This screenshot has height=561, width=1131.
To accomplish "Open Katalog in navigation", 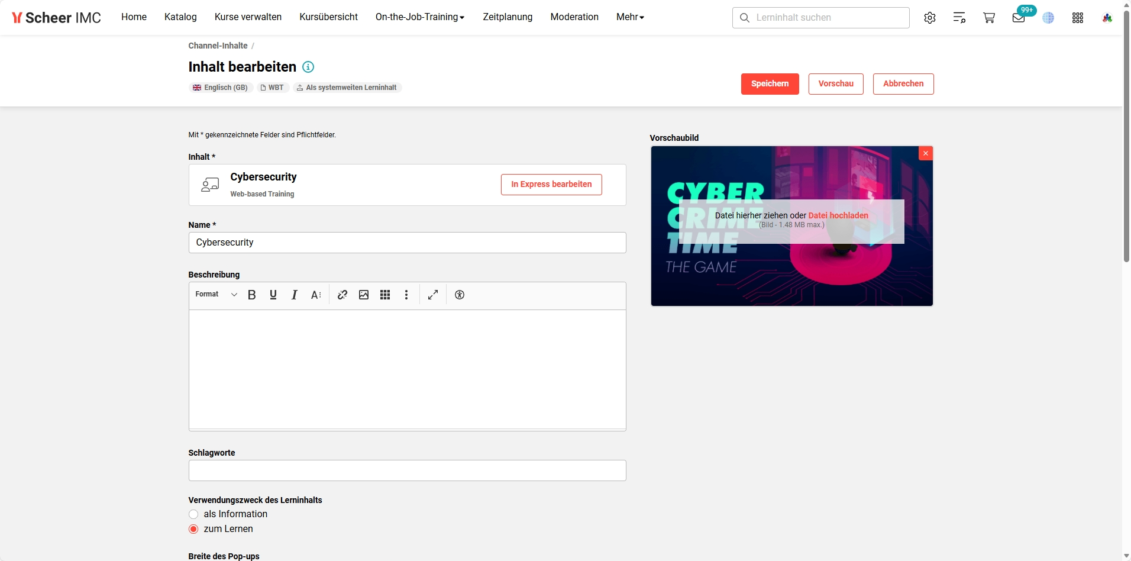I will point(180,17).
